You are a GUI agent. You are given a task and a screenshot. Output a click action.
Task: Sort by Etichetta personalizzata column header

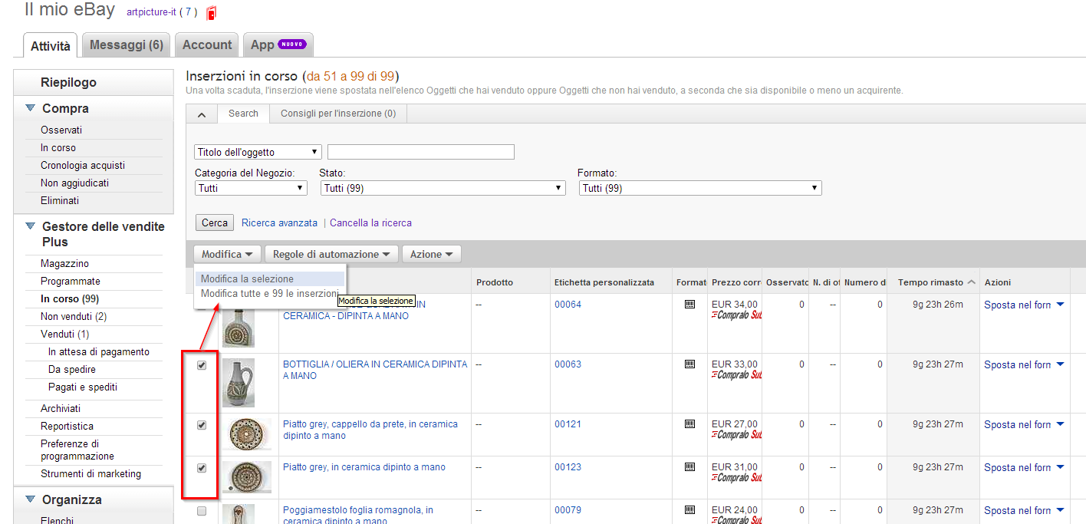604,282
